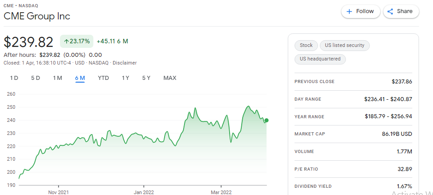Click the CME Group Inc heading
The image size is (433, 195).
[x=37, y=16]
